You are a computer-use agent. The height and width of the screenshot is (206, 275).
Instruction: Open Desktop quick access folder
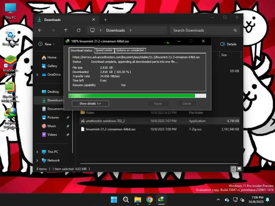[x=50, y=92]
